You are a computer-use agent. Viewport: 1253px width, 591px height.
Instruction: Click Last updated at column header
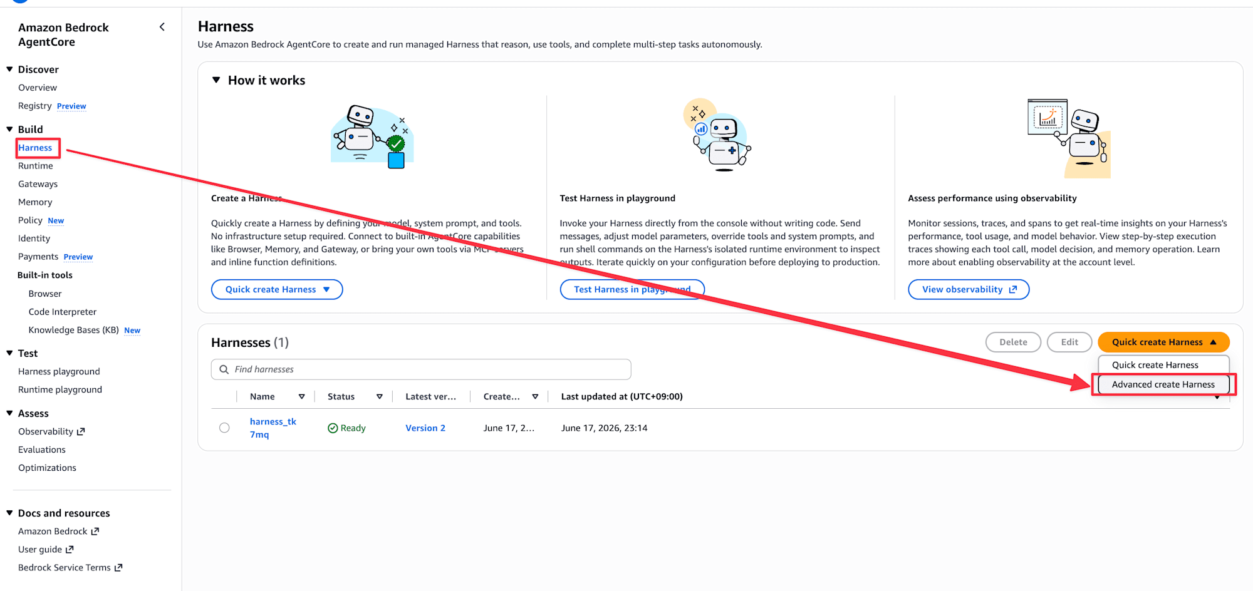pos(622,396)
